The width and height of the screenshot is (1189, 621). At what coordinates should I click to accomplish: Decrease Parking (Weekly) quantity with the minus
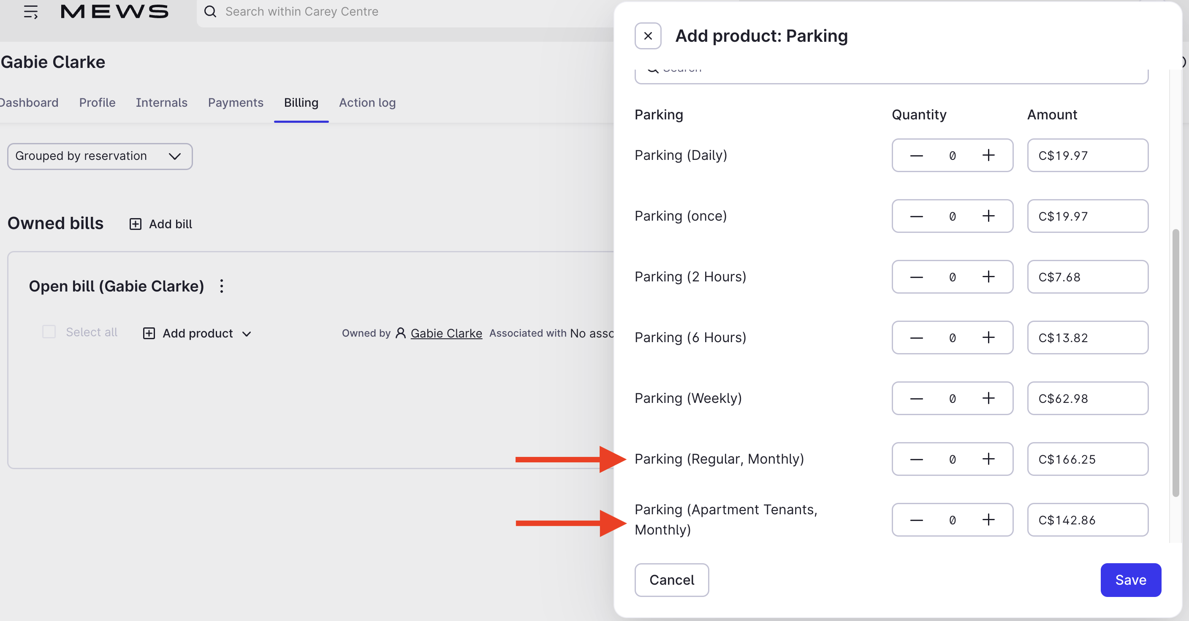pyautogui.click(x=916, y=398)
